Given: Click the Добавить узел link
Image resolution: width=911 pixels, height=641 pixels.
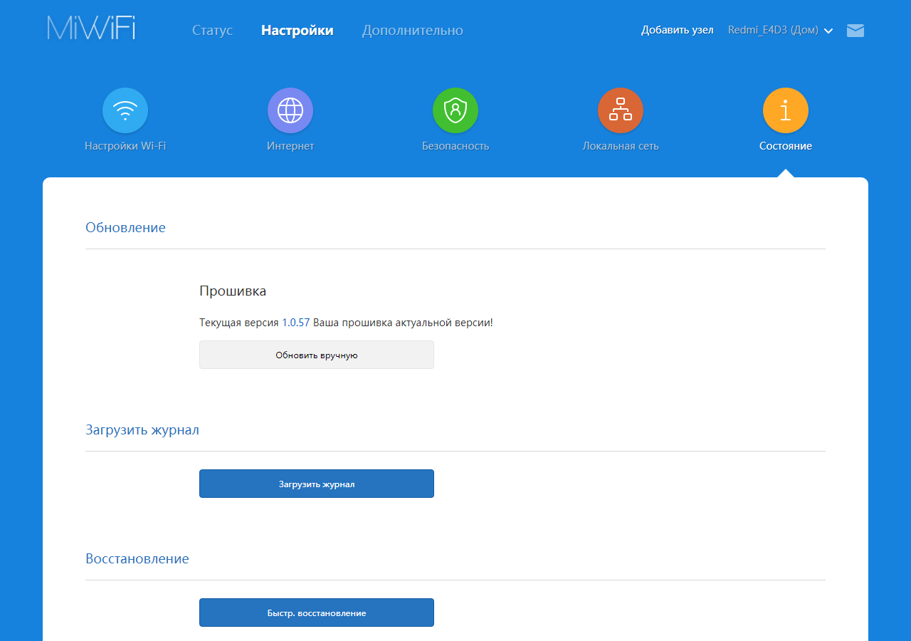Looking at the screenshot, I should [x=677, y=30].
